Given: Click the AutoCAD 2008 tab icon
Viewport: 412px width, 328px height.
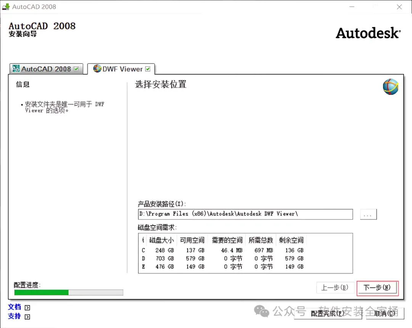Looking at the screenshot, I should point(16,69).
